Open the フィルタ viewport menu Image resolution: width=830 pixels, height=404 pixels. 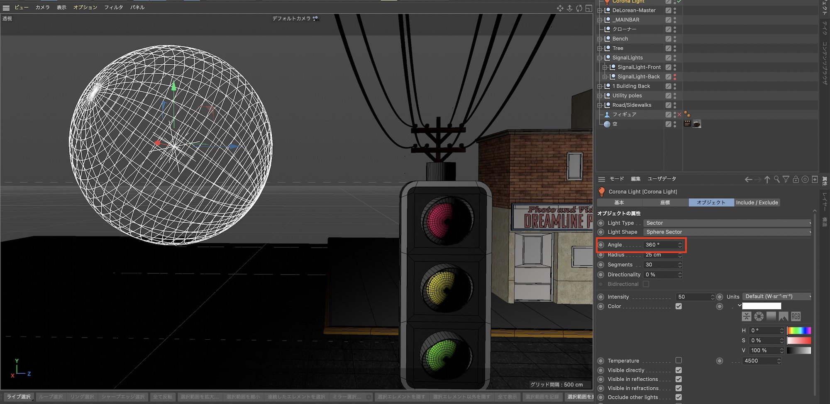tap(113, 7)
